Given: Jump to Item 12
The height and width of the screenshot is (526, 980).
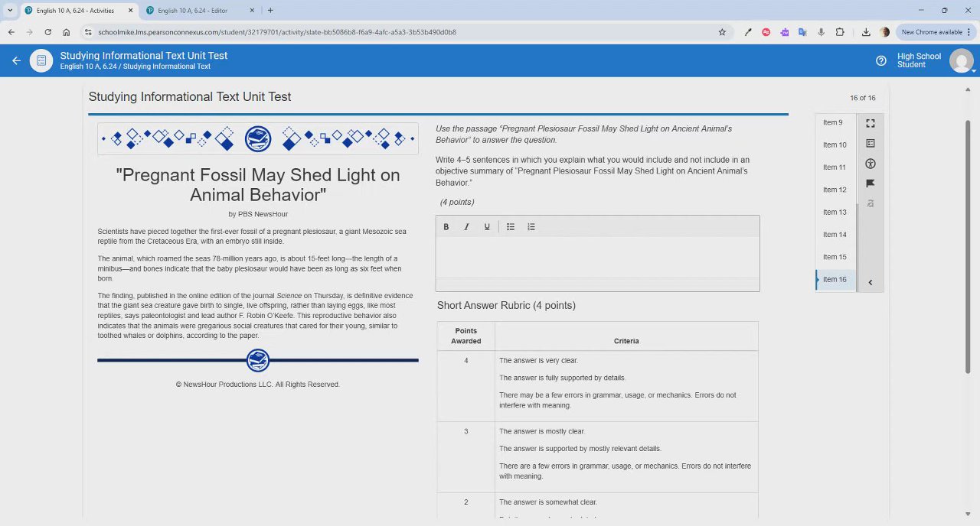Looking at the screenshot, I should point(835,190).
